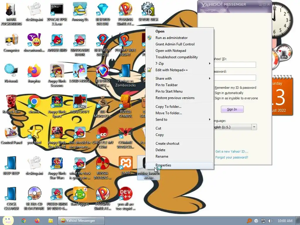300x225 pixels.
Task: Click Forgot your password link
Action: 232,157
